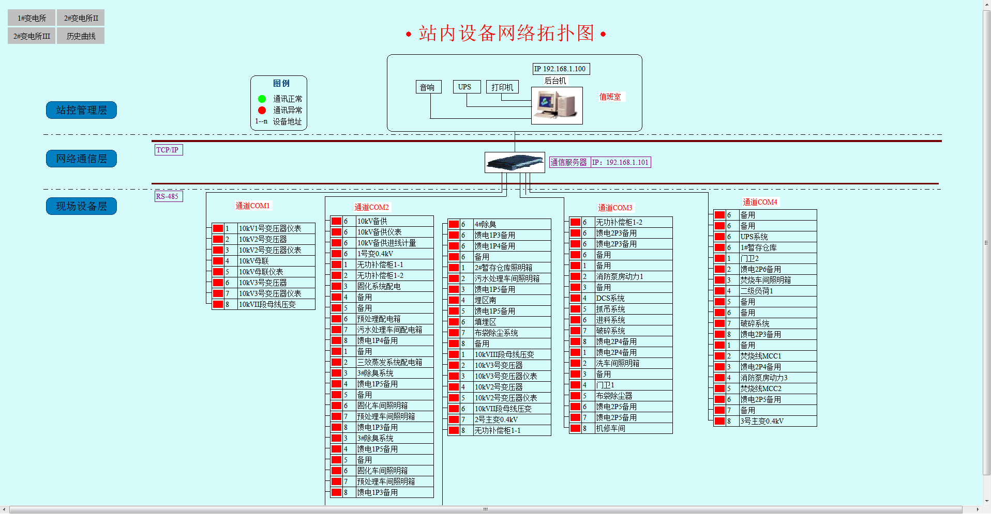Switch to the 2#变电所III page

pos(31,36)
